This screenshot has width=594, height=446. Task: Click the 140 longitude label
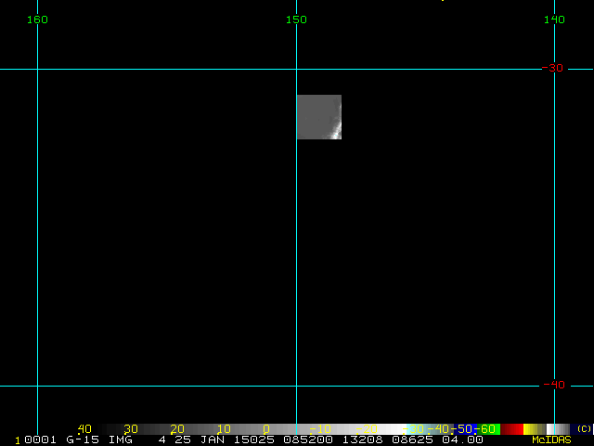(554, 20)
